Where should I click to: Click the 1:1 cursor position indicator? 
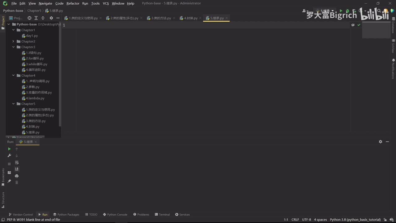pyautogui.click(x=286, y=220)
